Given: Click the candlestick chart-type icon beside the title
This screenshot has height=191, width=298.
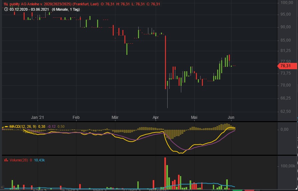Looking at the screenshot, I should [x=6, y=4].
